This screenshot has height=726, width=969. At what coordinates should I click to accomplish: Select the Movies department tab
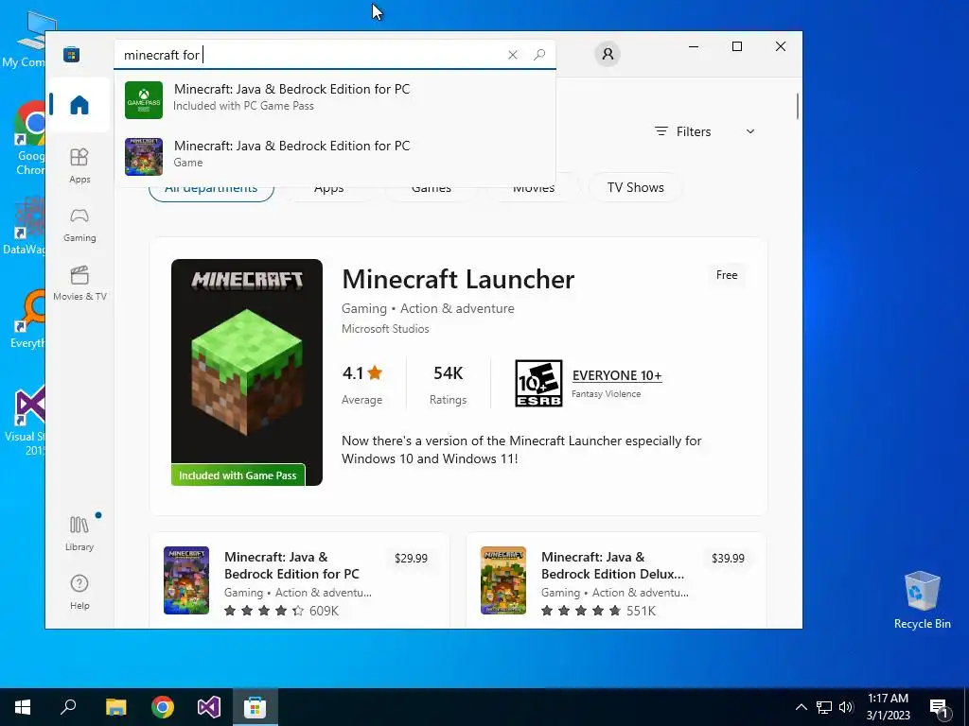[x=534, y=188]
